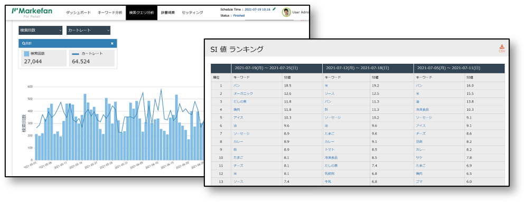Click the Markefan For Retail logo
This screenshot has height=202, width=525.
pyautogui.click(x=32, y=13)
